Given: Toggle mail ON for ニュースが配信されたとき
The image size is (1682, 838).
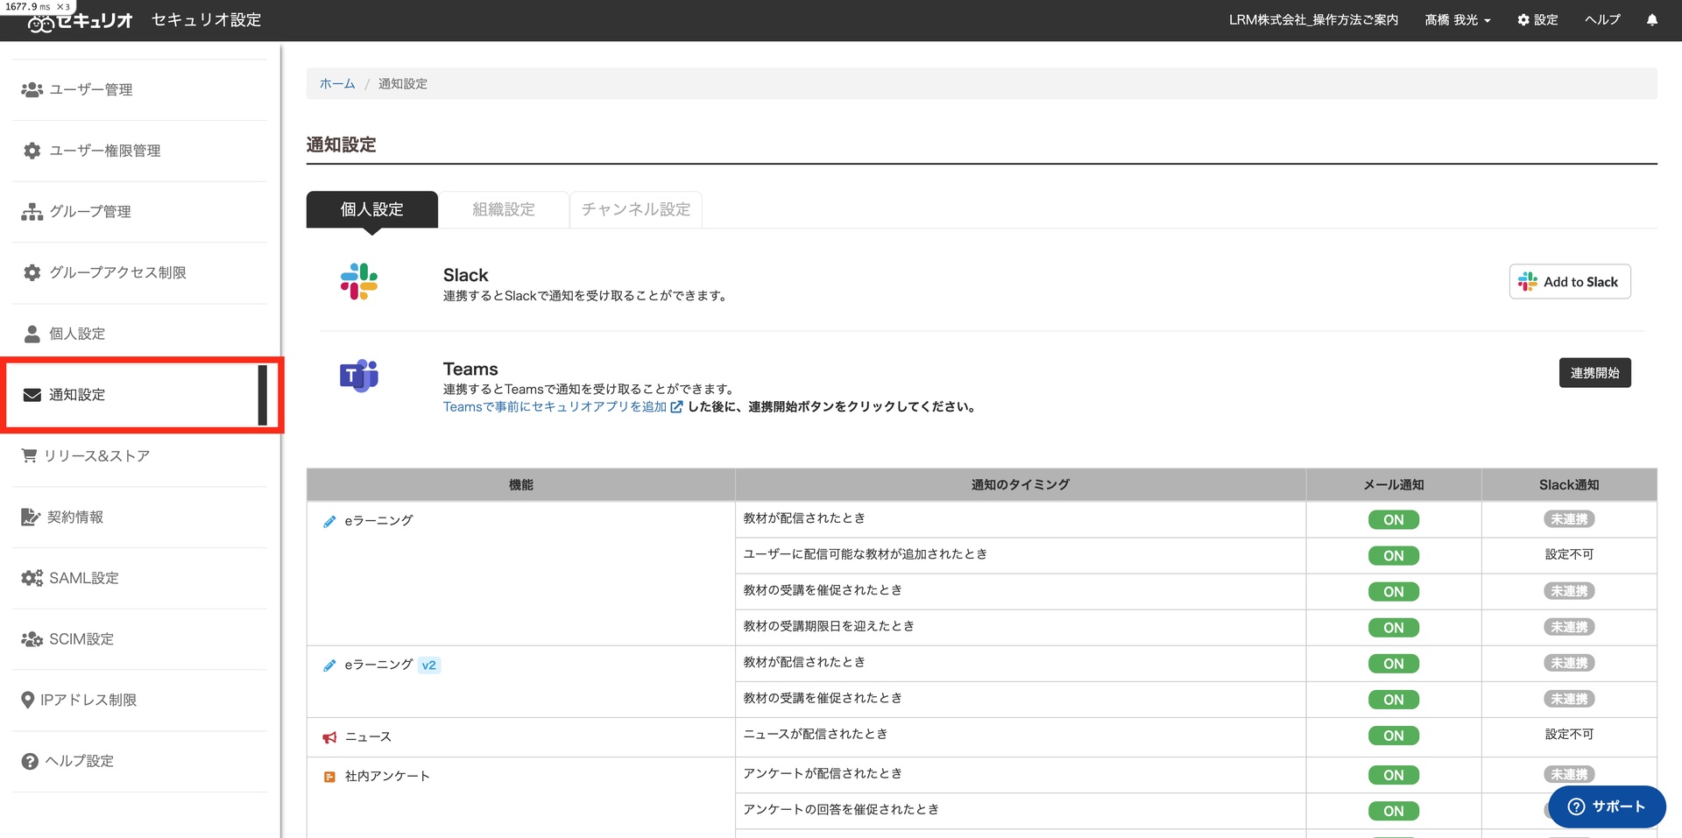Looking at the screenshot, I should point(1394,736).
